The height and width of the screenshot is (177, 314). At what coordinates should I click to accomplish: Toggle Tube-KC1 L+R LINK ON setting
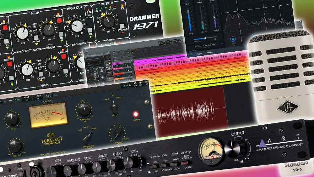tap(38, 97)
